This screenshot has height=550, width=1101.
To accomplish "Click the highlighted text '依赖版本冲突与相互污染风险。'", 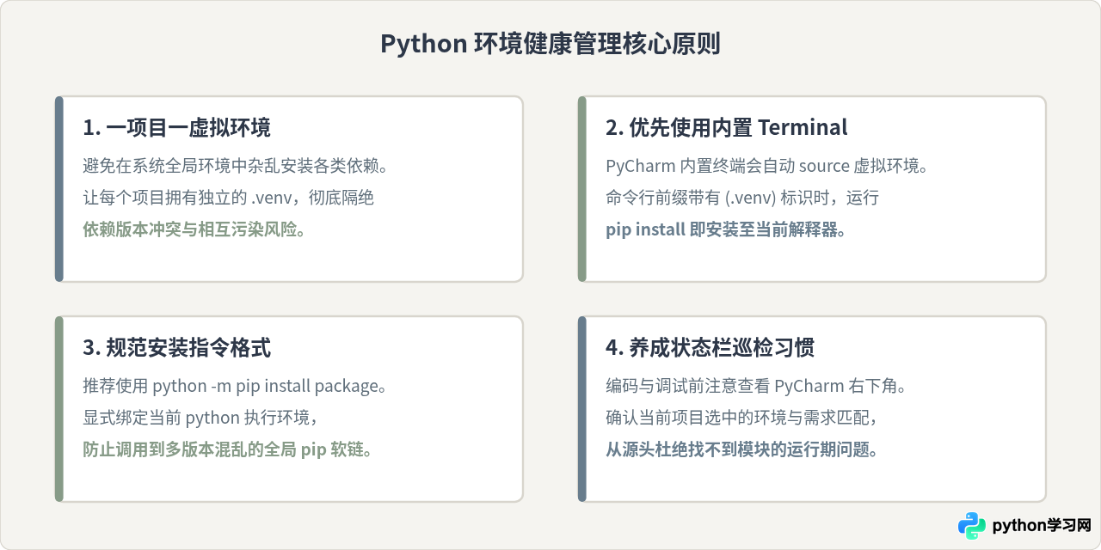I will [194, 229].
